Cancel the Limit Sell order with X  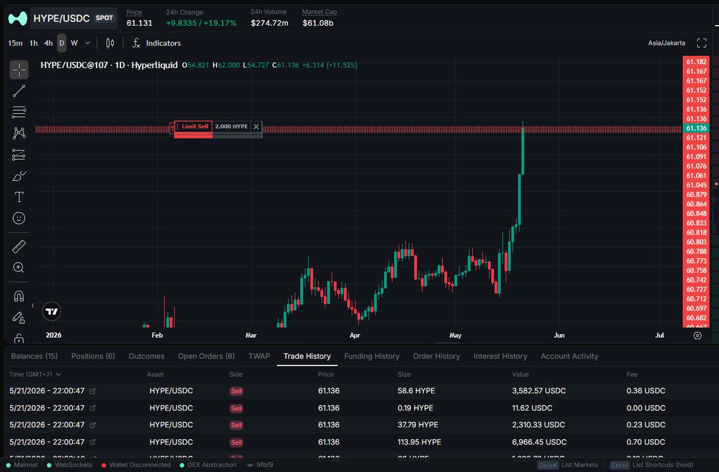click(x=256, y=126)
